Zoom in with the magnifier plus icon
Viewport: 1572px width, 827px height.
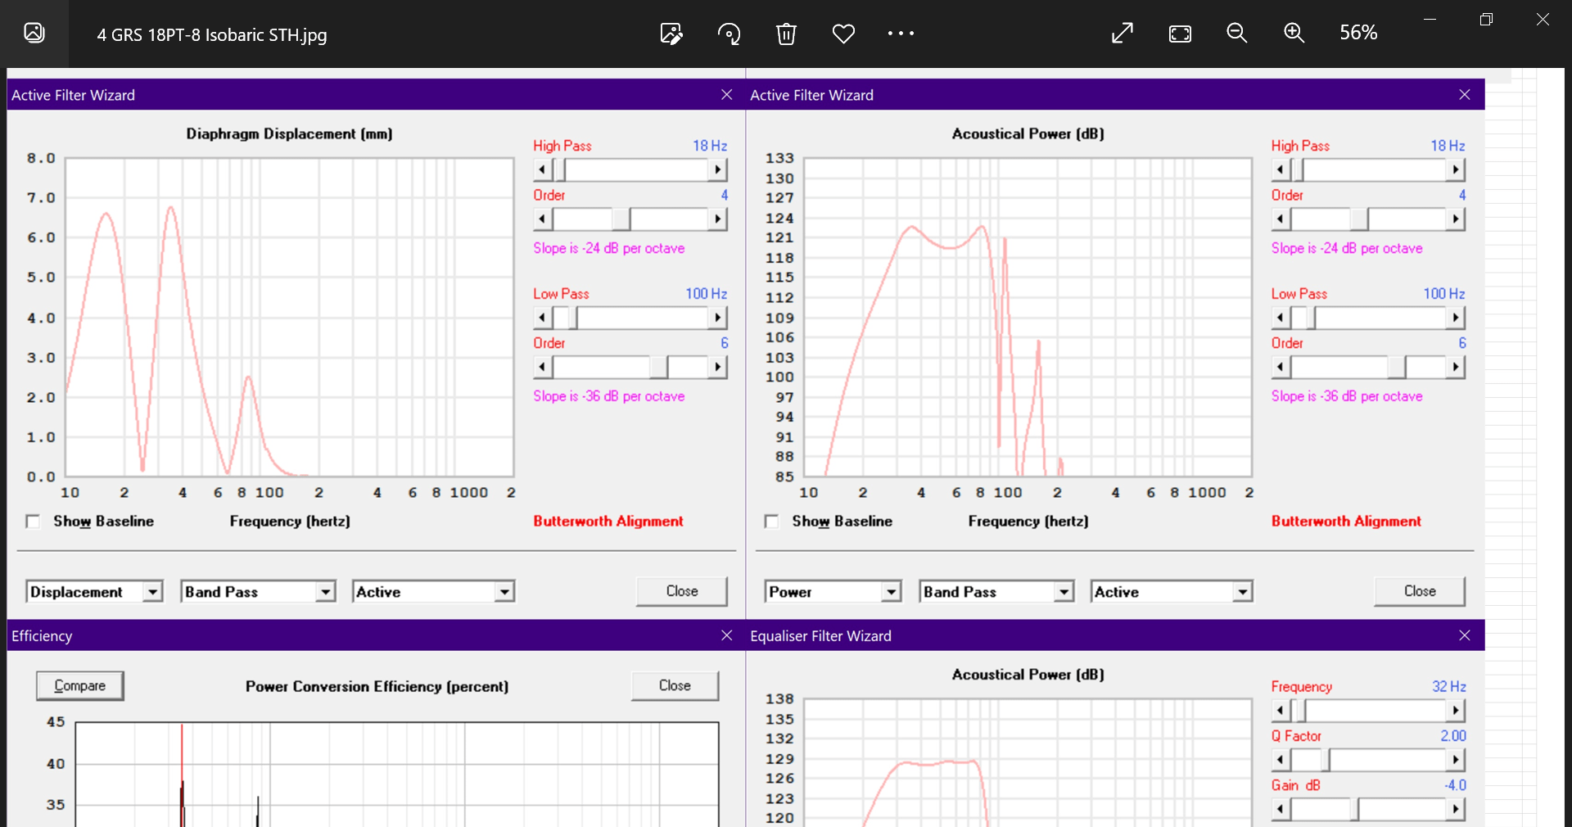(1294, 34)
